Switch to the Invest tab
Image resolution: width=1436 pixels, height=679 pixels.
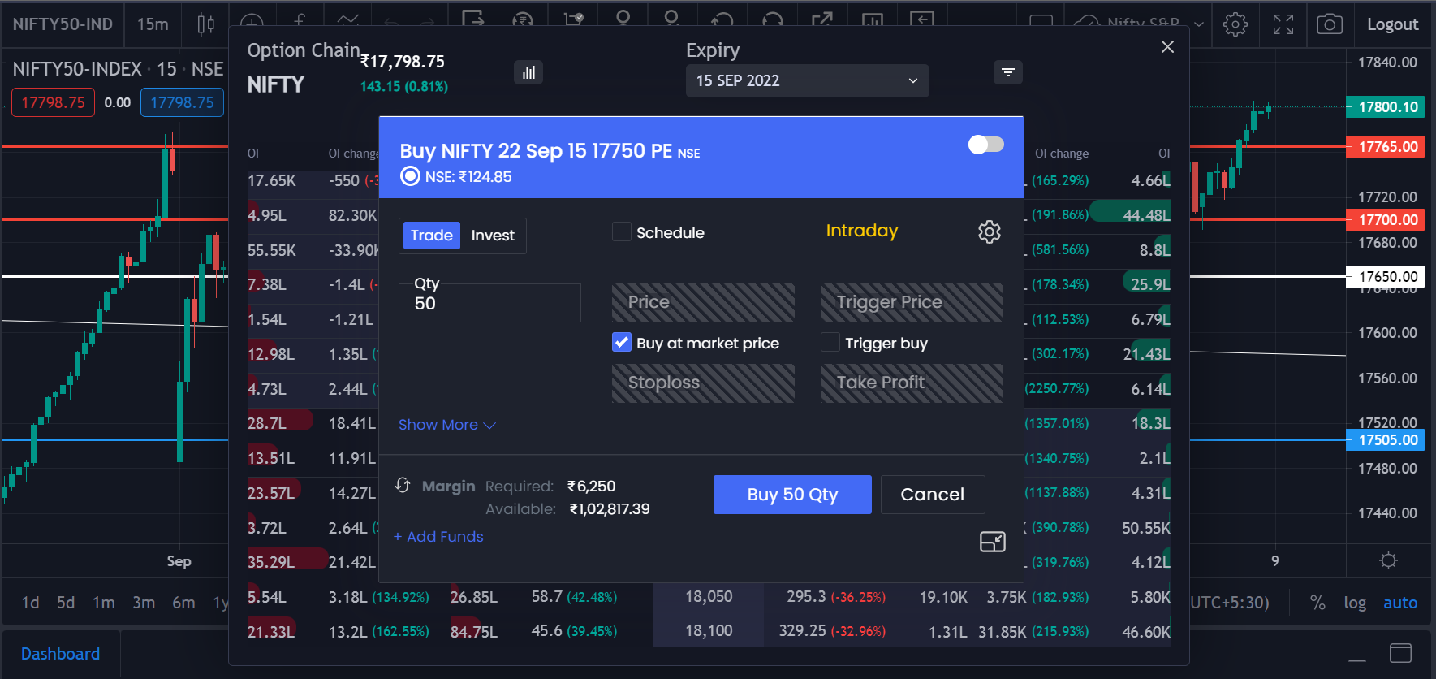(493, 236)
